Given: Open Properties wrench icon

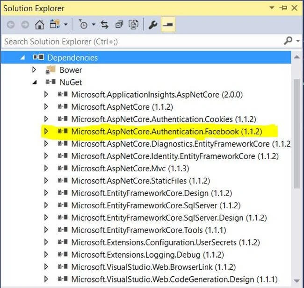Looking at the screenshot, I should pyautogui.click(x=153, y=25).
